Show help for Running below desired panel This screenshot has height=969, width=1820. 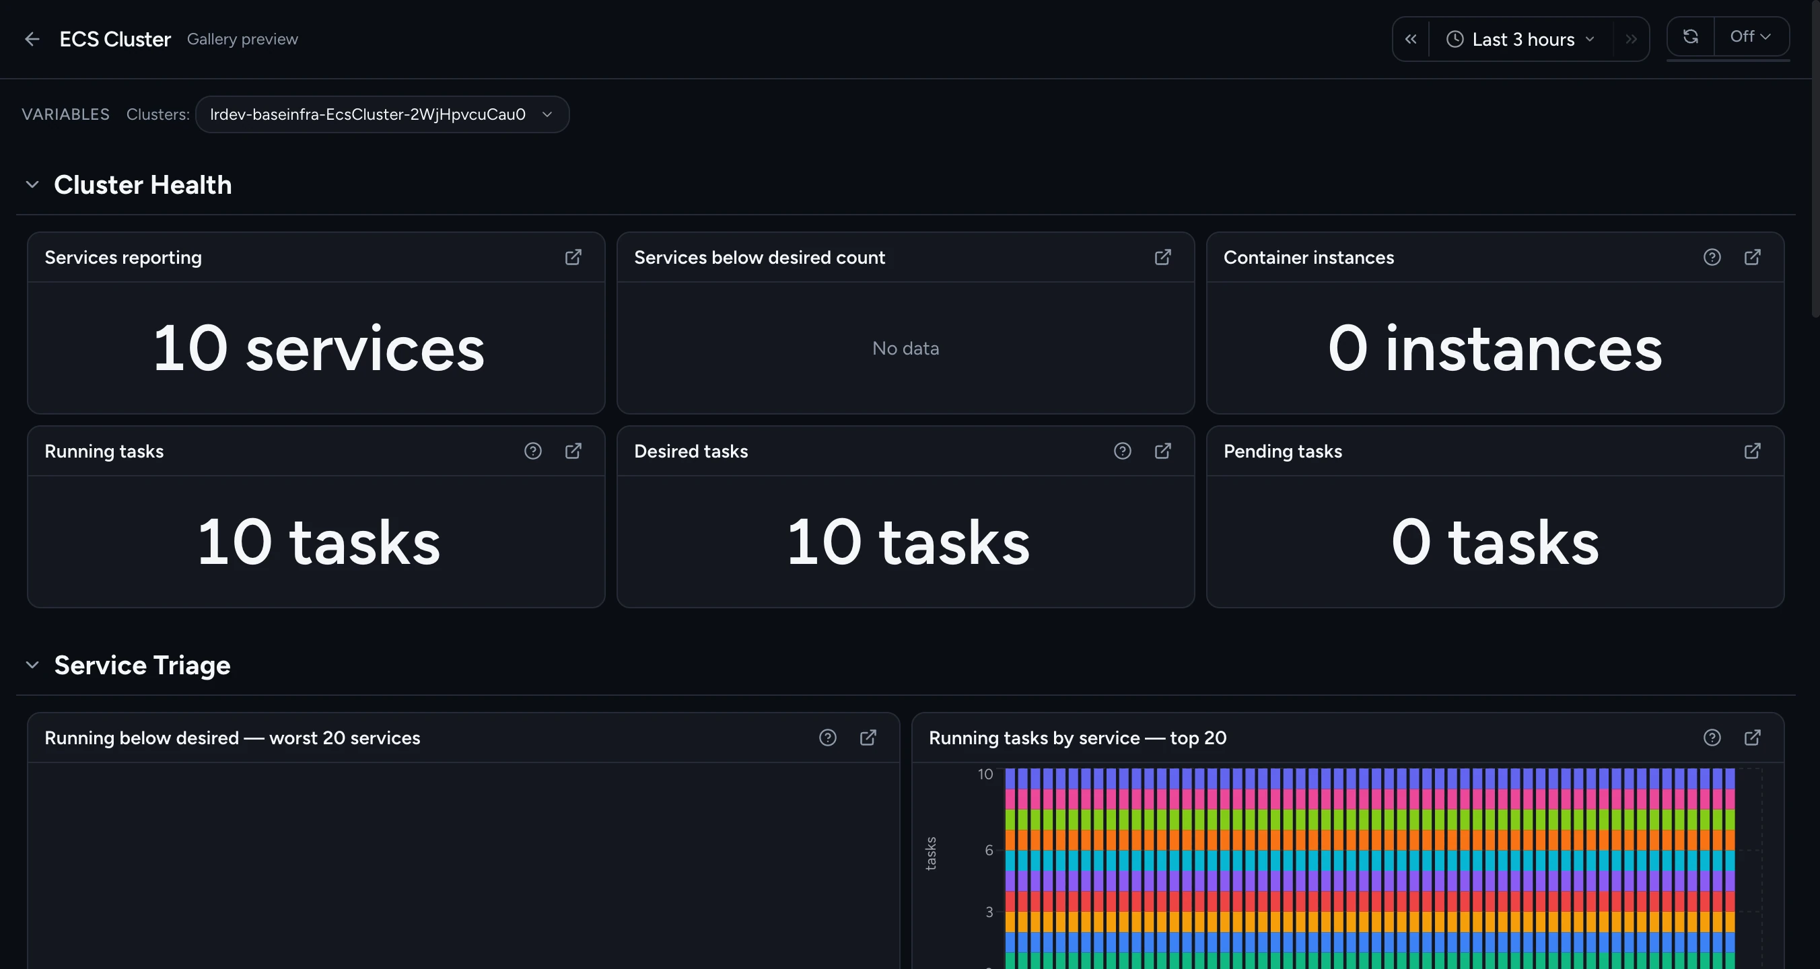pyautogui.click(x=827, y=738)
